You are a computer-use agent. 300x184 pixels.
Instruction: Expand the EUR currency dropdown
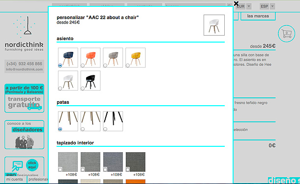click(x=249, y=6)
